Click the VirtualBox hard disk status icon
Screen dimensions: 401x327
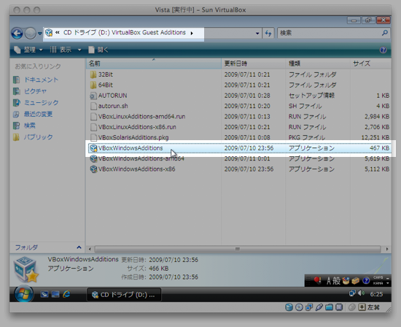tap(289, 307)
